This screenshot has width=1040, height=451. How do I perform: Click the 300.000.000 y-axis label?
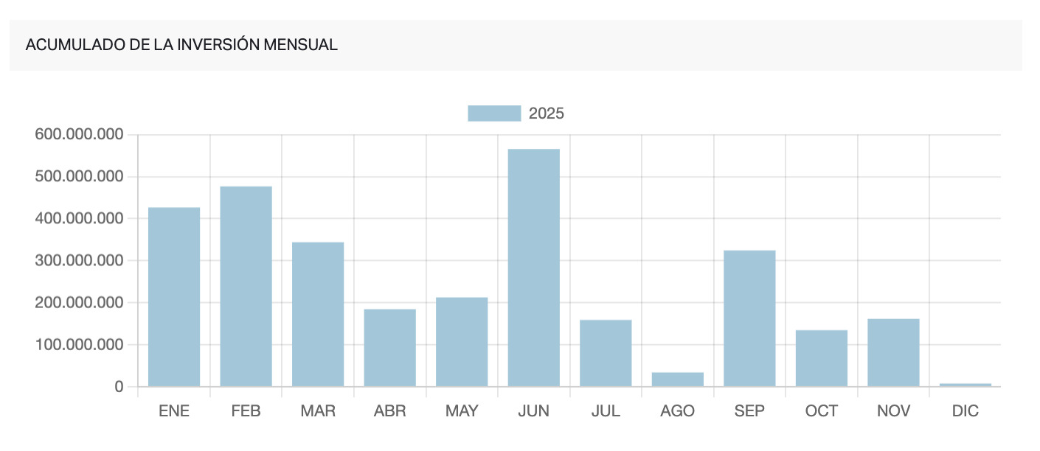click(79, 261)
